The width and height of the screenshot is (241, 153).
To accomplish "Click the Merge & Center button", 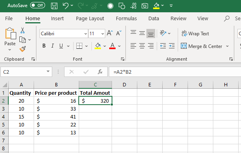I will click(x=201, y=46).
